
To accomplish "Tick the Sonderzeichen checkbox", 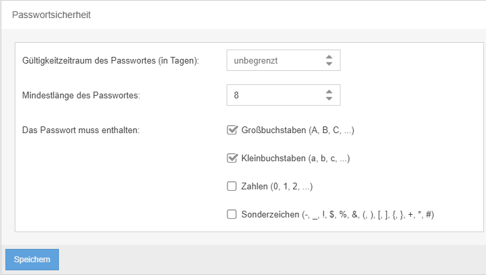I will [x=233, y=214].
